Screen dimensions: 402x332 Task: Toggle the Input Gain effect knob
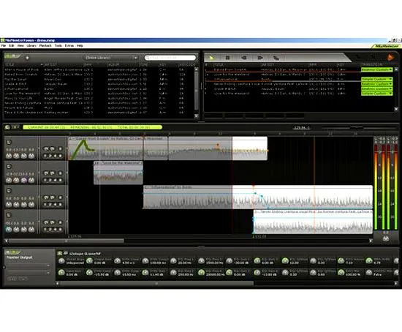[x=61, y=273]
